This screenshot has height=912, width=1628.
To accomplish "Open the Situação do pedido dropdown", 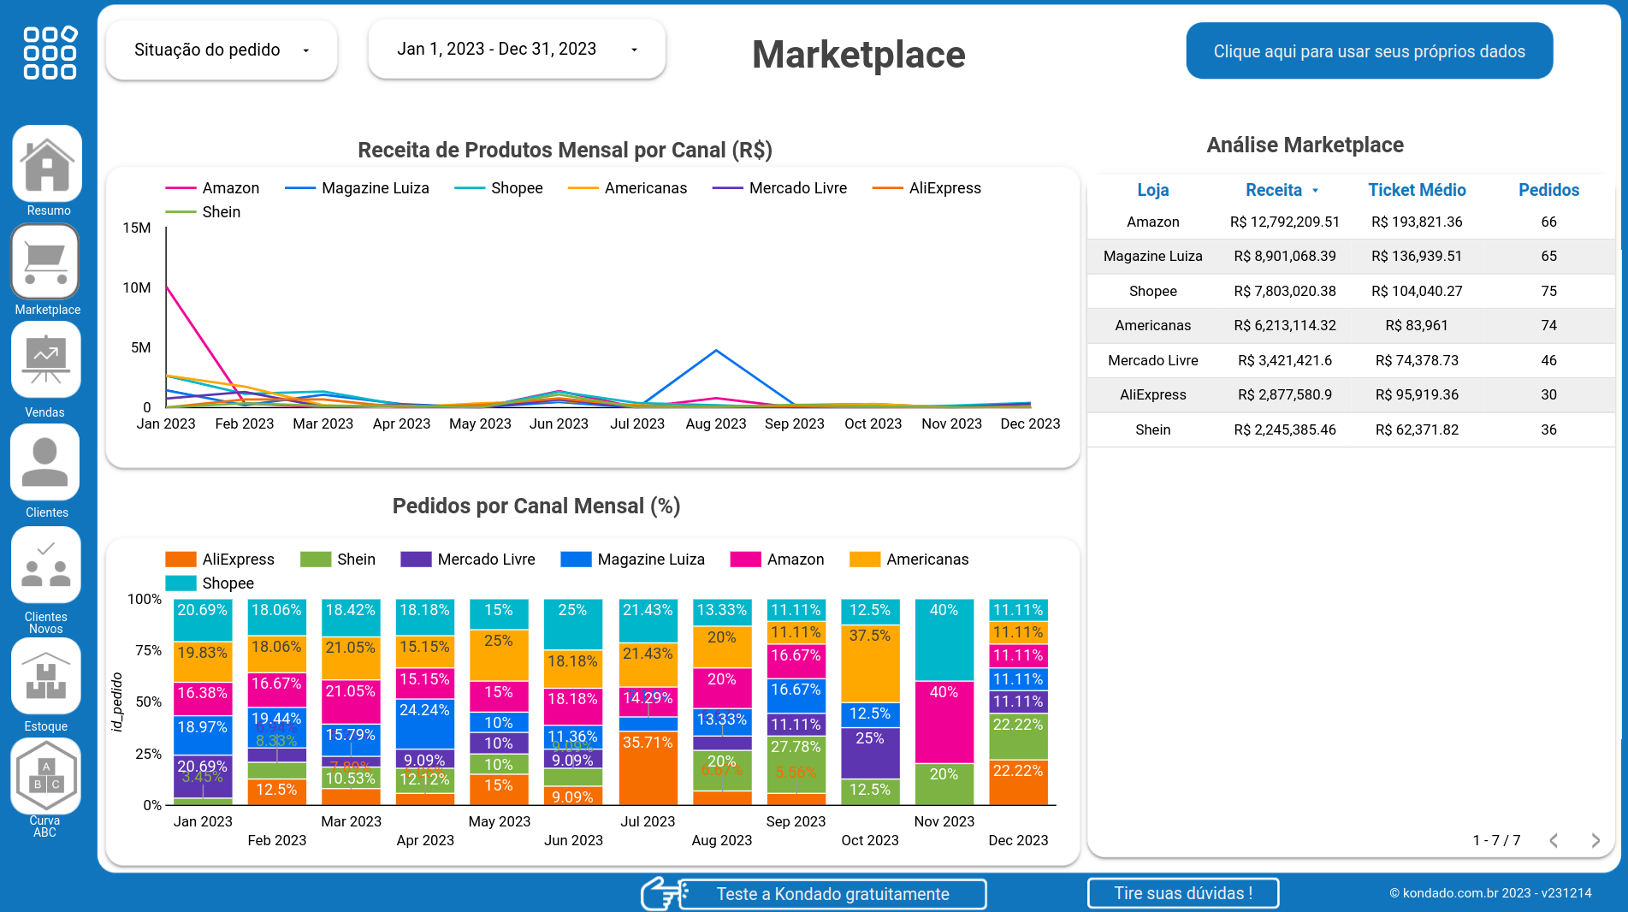I will [221, 50].
